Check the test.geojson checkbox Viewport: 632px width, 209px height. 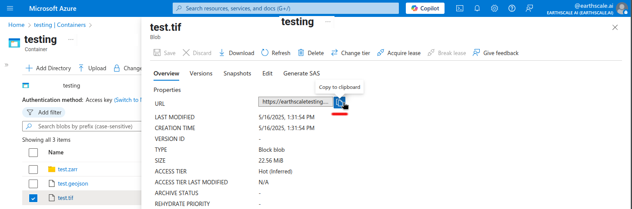[33, 184]
